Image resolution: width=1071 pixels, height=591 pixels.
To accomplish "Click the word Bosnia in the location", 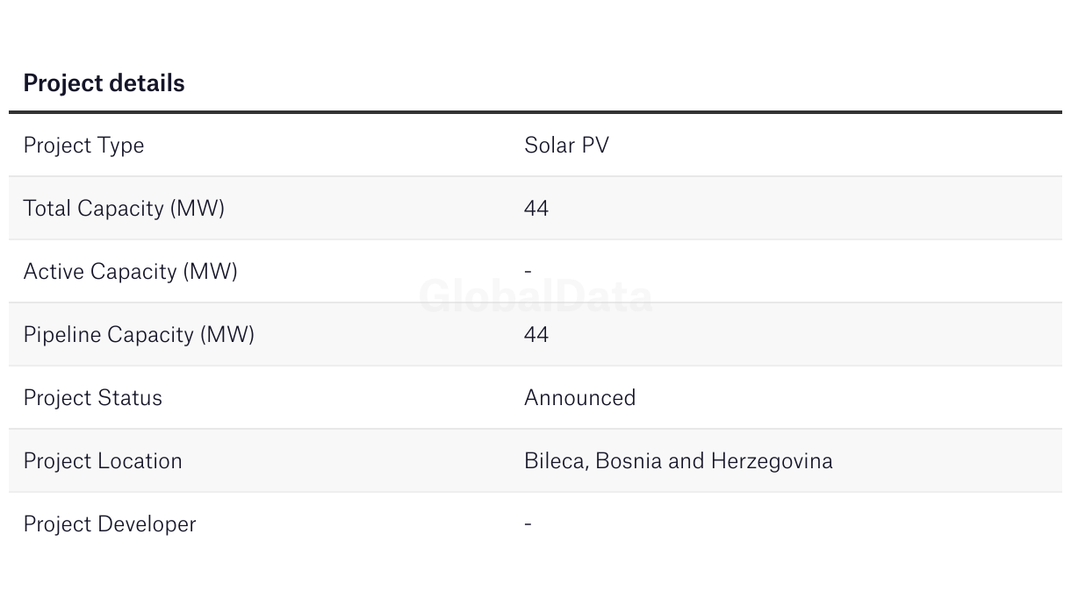I will tap(628, 461).
